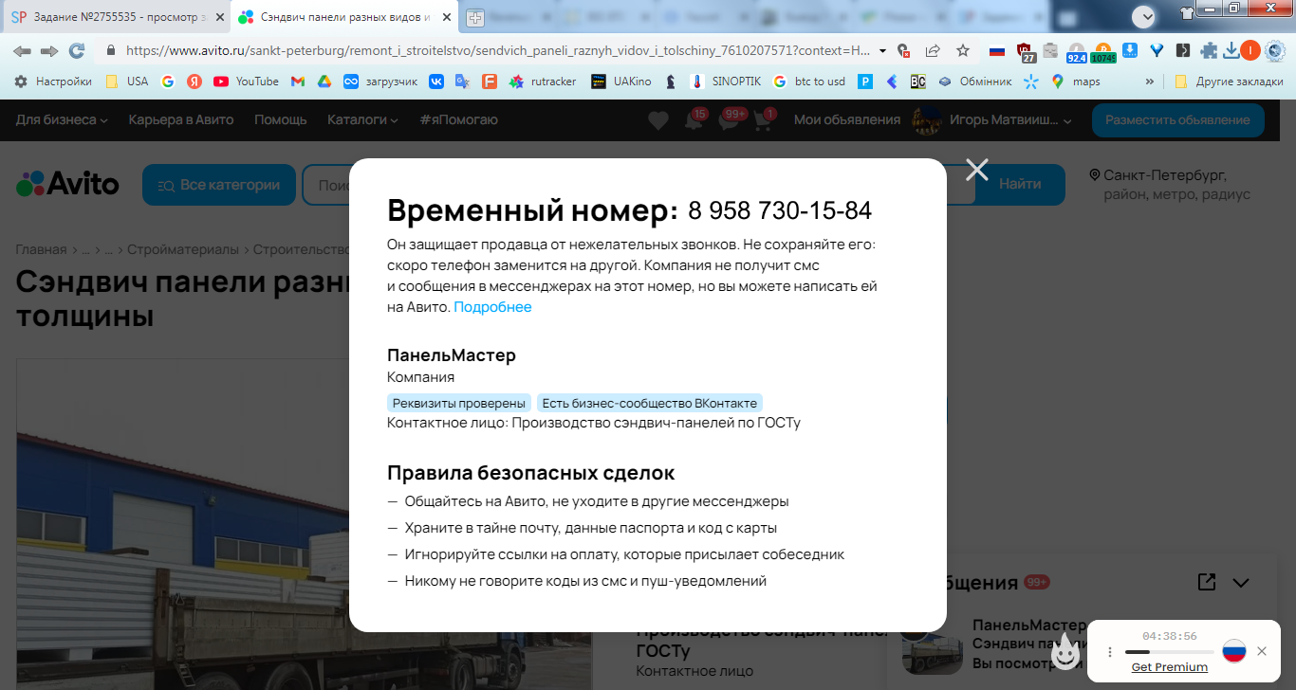Reload the Avito page

[77, 50]
